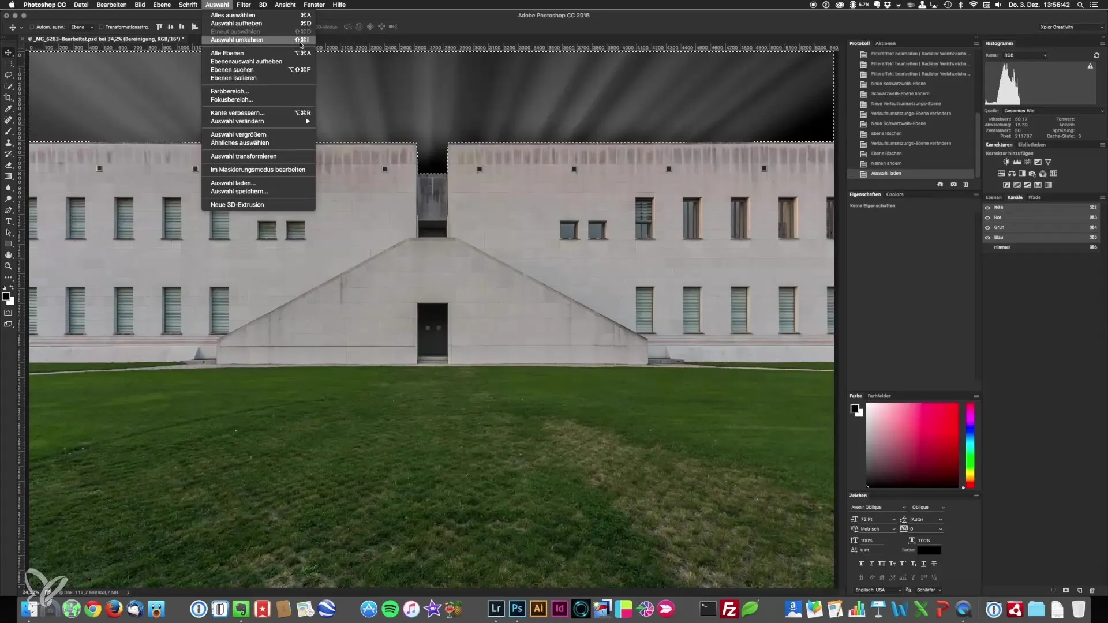Select the Pen tool
1108x623 pixels.
[8, 210]
